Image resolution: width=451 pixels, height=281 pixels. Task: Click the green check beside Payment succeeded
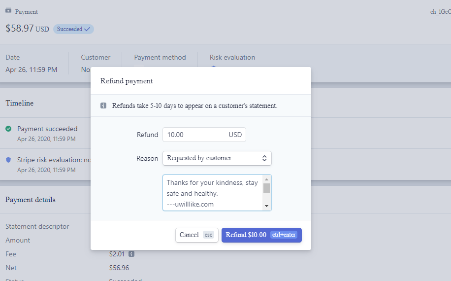(x=8, y=129)
